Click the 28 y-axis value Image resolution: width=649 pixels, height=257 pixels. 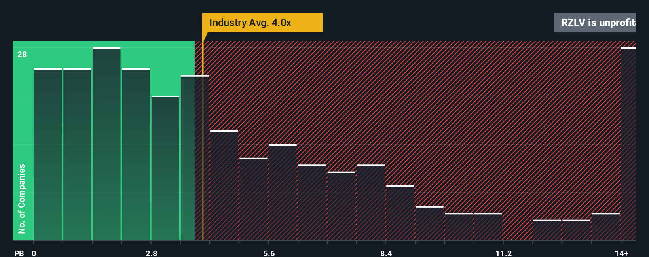point(22,54)
